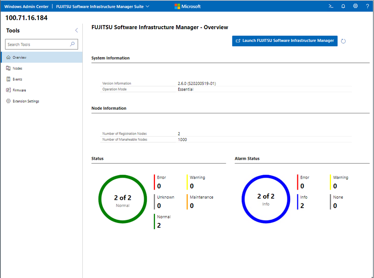Open the PowerShell console icon
The image size is (374, 278).
[331, 6]
